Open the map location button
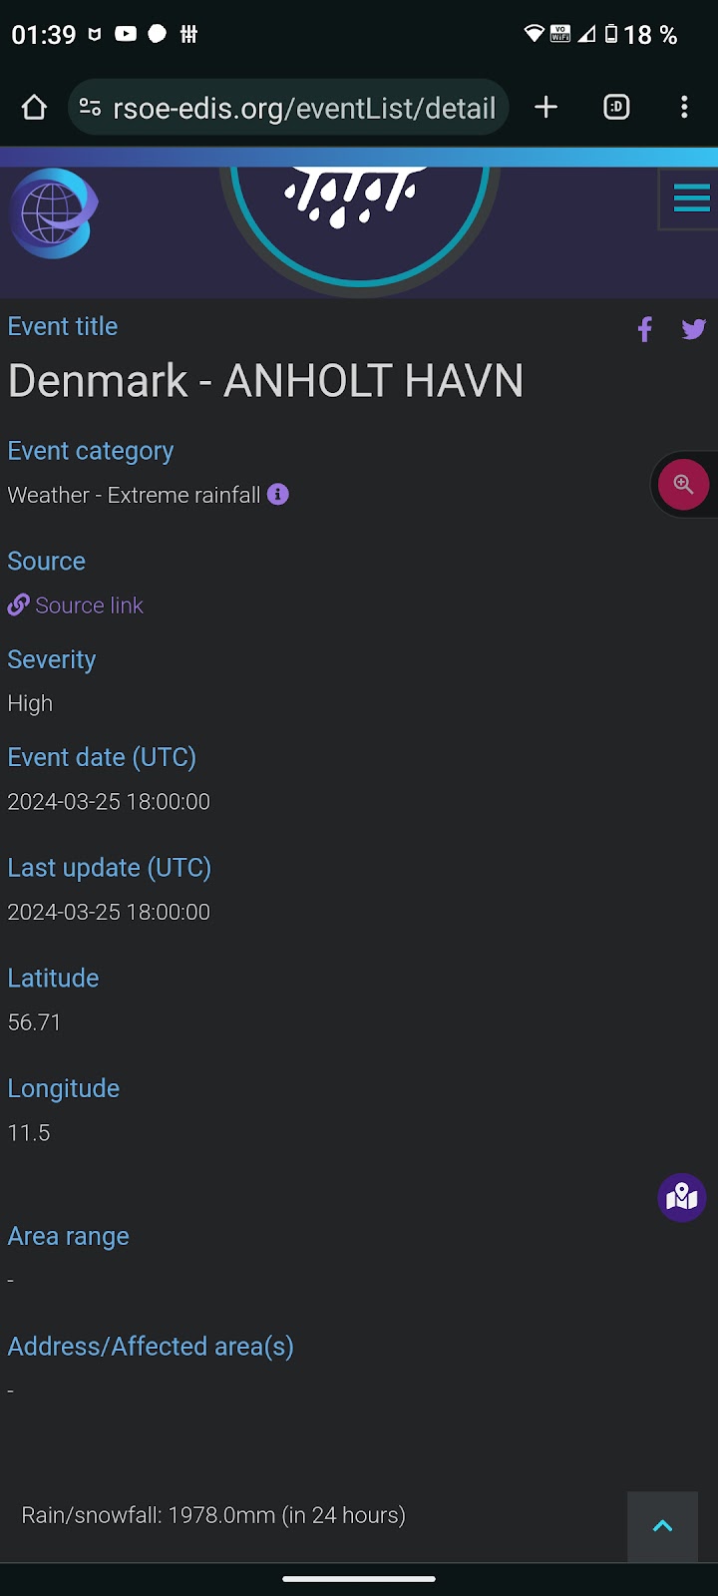 682,1197
